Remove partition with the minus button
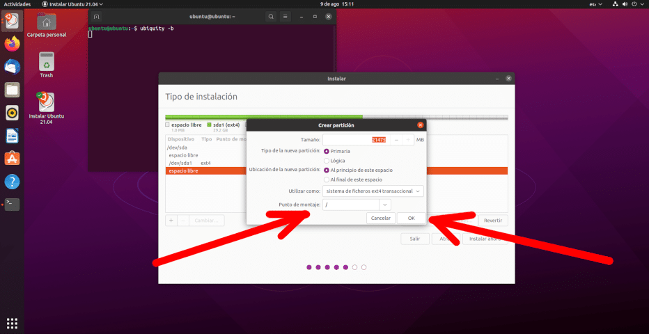The width and height of the screenshot is (649, 334). [183, 221]
